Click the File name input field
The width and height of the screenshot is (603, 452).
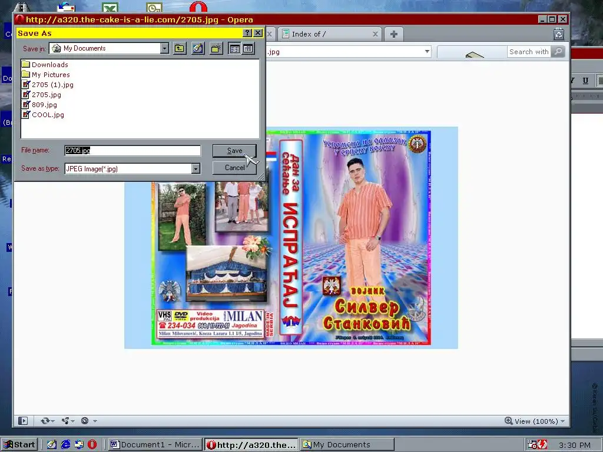(132, 150)
